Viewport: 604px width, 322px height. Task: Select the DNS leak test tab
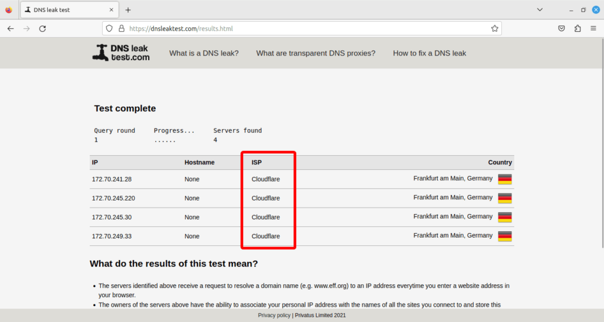click(x=70, y=10)
